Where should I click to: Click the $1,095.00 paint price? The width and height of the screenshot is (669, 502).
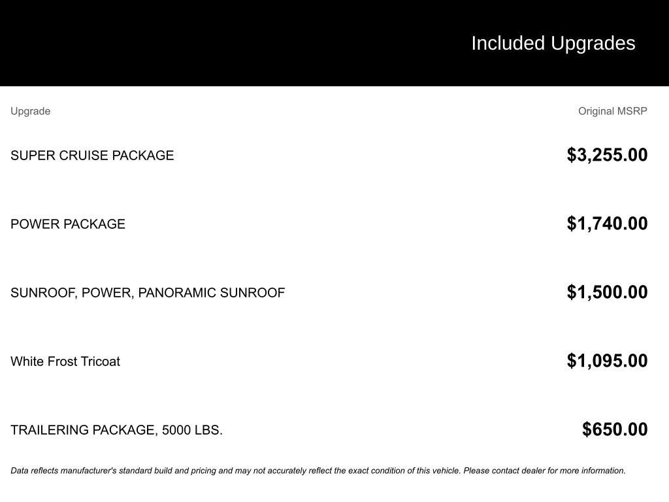607,361
